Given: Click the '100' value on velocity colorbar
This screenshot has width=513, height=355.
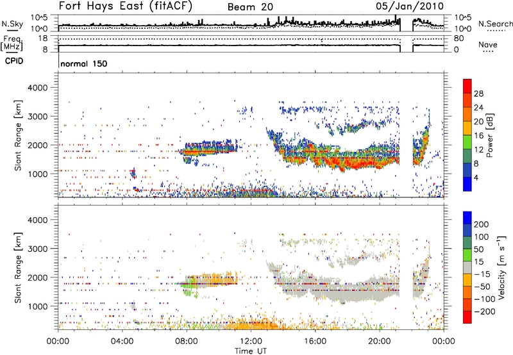Looking at the screenshot, I should pos(482,237).
